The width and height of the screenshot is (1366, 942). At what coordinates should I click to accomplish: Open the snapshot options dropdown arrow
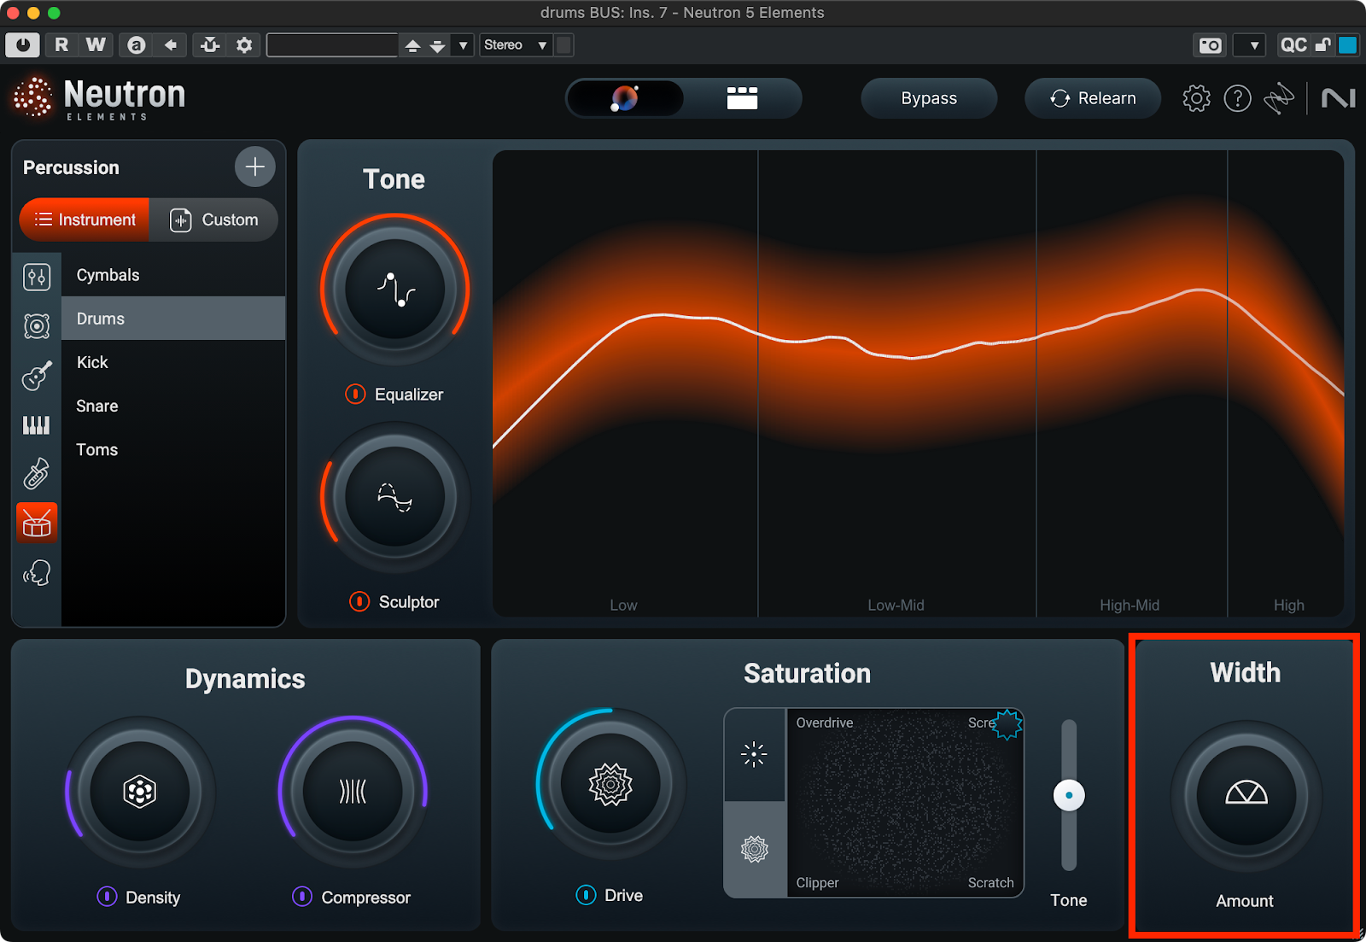point(1253,45)
